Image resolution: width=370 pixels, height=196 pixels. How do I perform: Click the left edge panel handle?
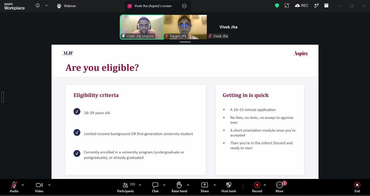(3, 97)
